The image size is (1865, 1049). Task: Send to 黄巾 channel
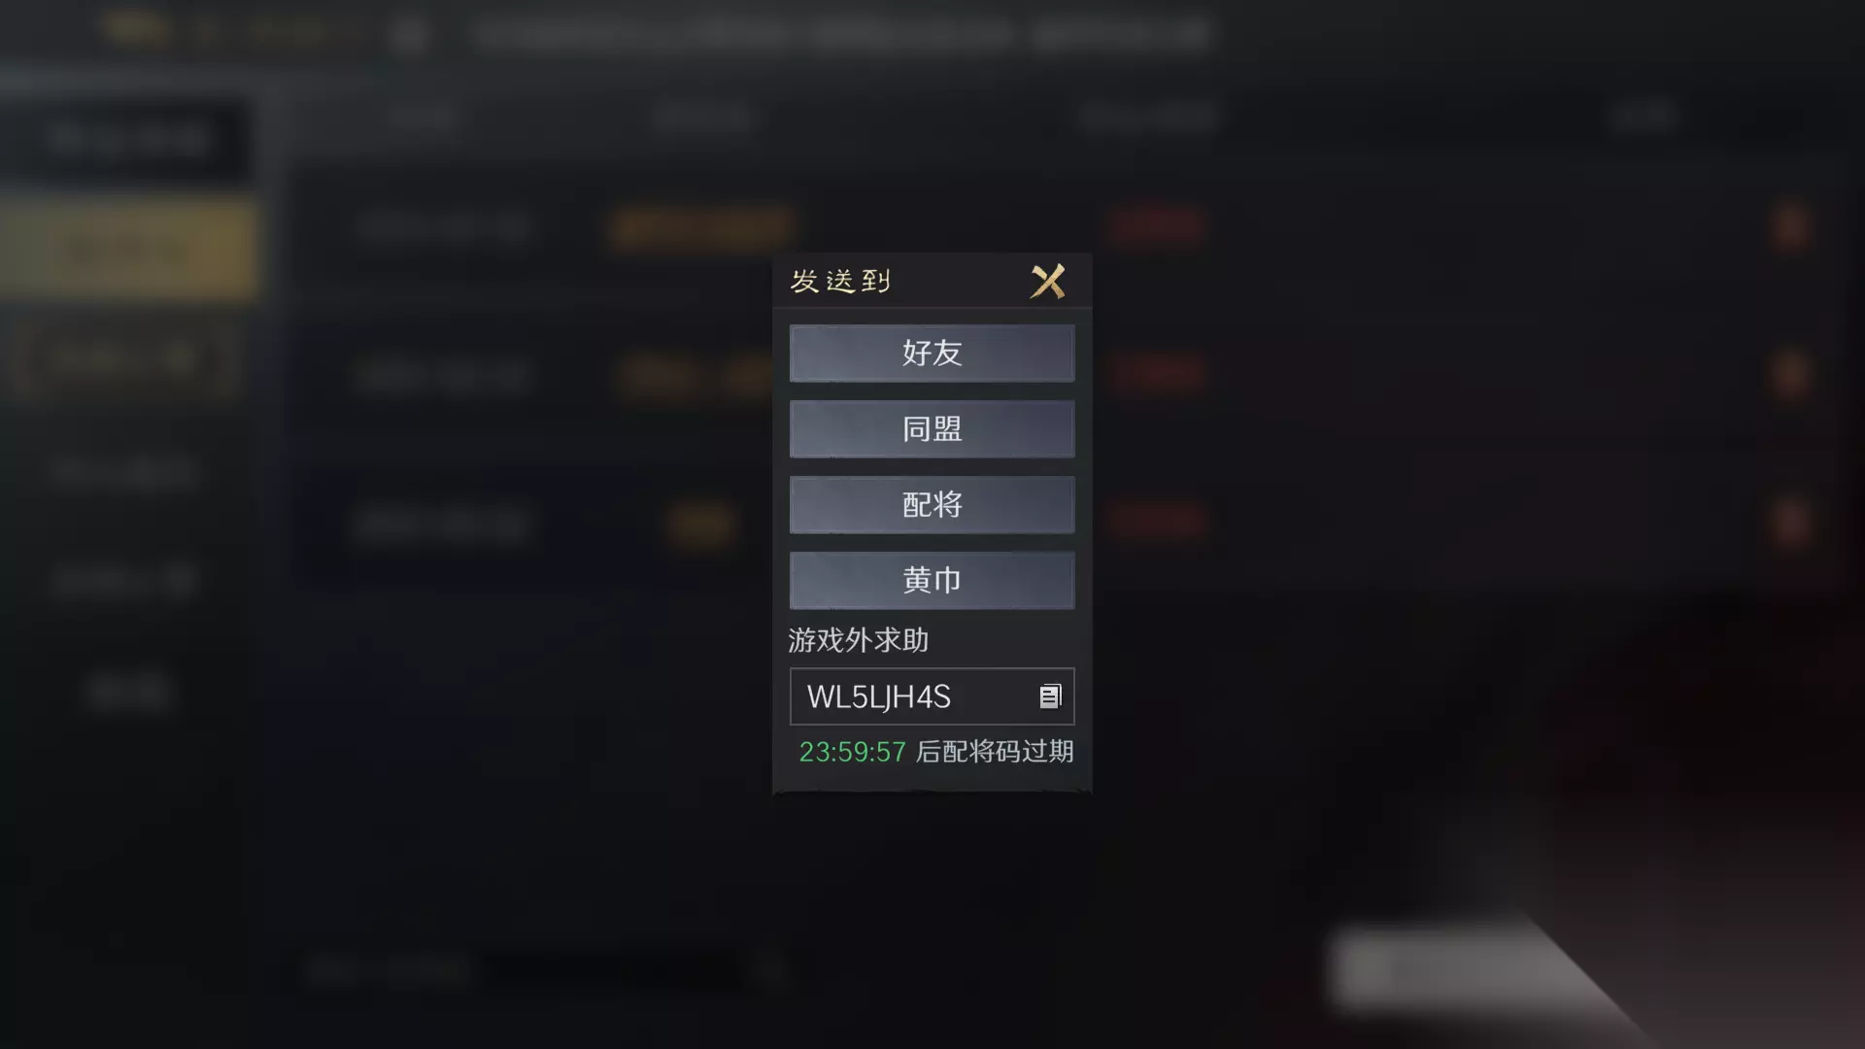point(932,580)
